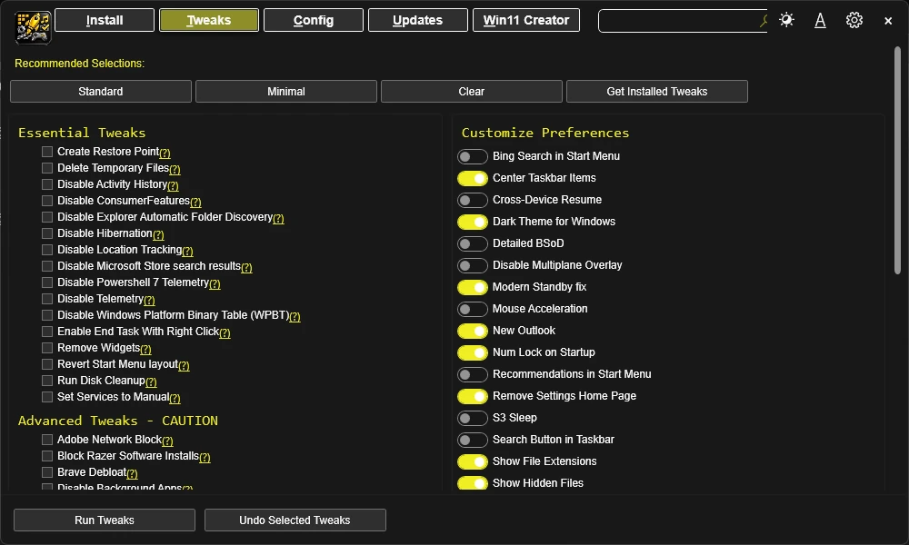Screen dimensions: 909x545
Task: Switch to the Install tab
Action: click(x=105, y=20)
